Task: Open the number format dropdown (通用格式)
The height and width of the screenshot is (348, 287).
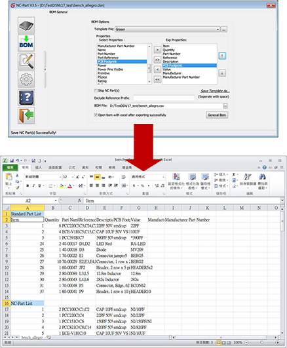Action: coord(163,177)
